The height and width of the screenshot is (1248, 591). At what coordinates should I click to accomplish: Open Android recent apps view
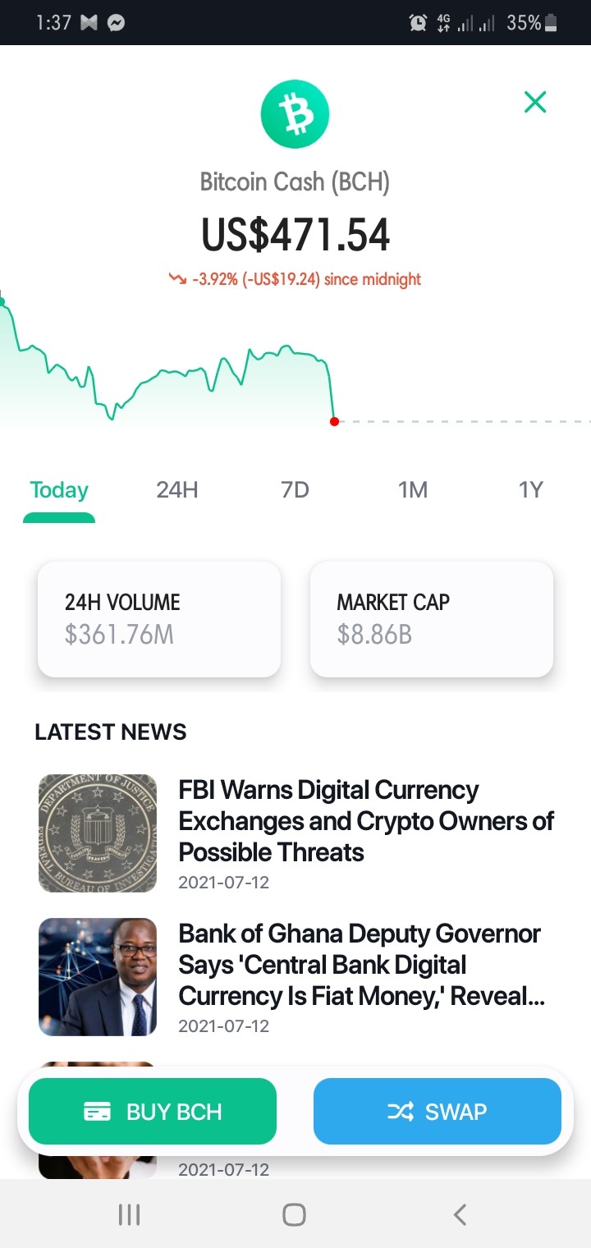[x=130, y=1214]
